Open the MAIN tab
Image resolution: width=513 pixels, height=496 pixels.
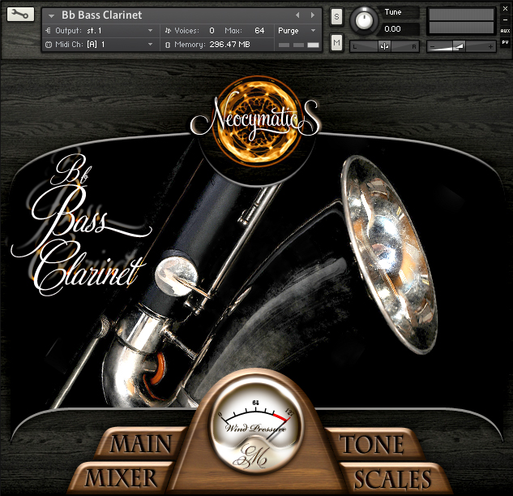[141, 443]
